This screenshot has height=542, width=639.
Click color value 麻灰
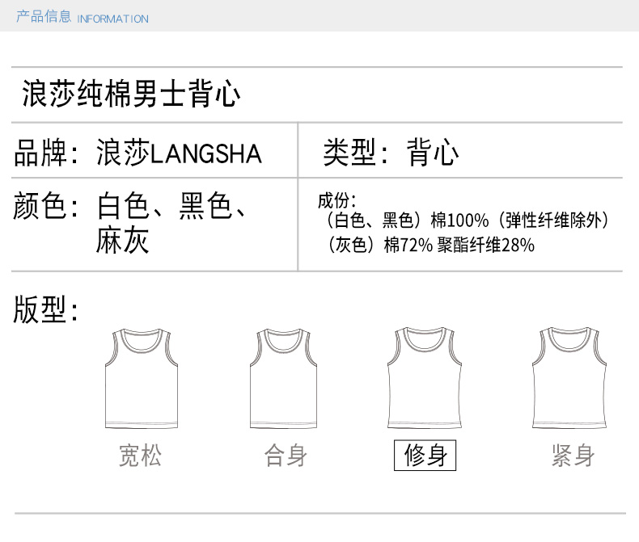123,241
